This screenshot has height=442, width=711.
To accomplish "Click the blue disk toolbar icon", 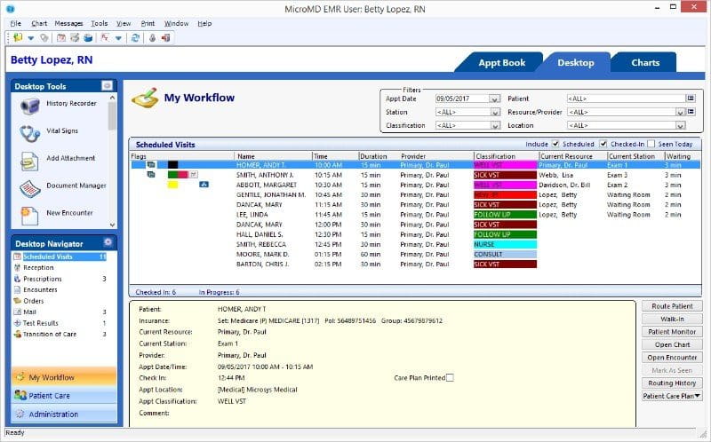I will tap(88, 38).
